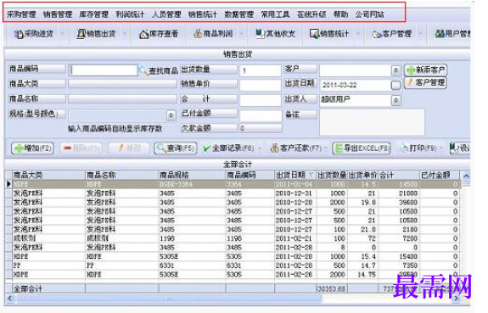
Task: Select the 成核剂 table row
Action: (x=233, y=238)
